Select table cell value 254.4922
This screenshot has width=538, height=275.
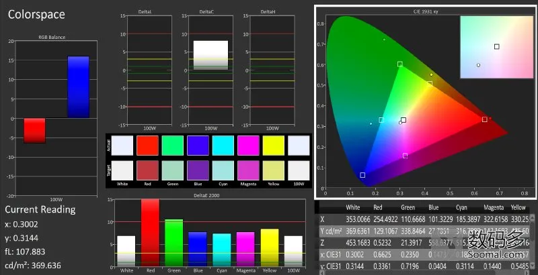[x=385, y=219]
